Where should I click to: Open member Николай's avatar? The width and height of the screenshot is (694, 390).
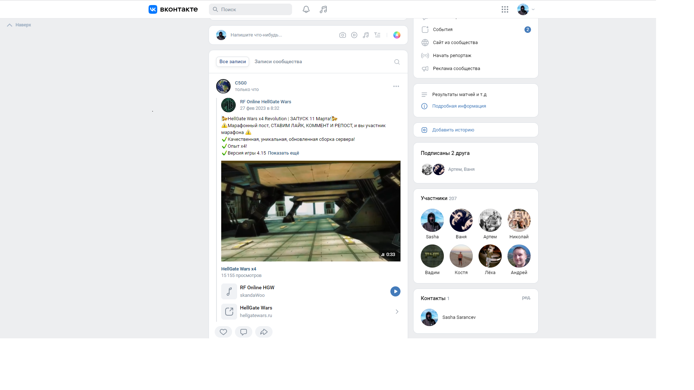point(519,220)
